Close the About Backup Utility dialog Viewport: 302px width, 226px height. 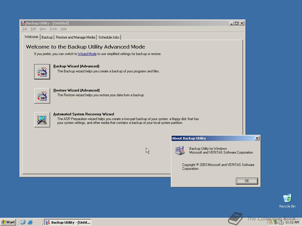pyautogui.click(x=257, y=138)
